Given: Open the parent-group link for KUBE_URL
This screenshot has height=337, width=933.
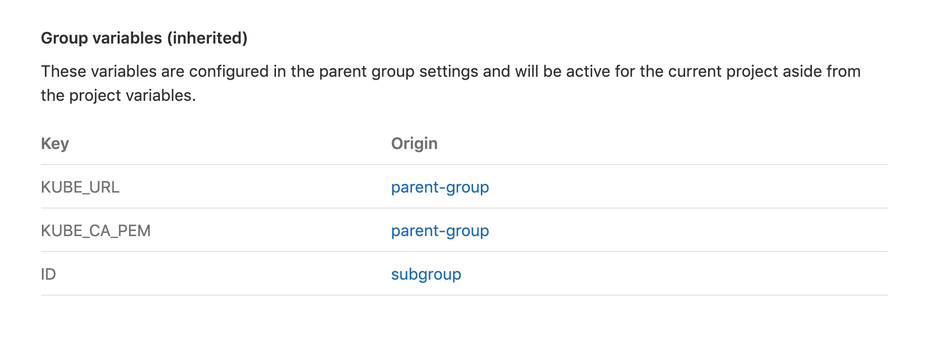Looking at the screenshot, I should pos(440,187).
